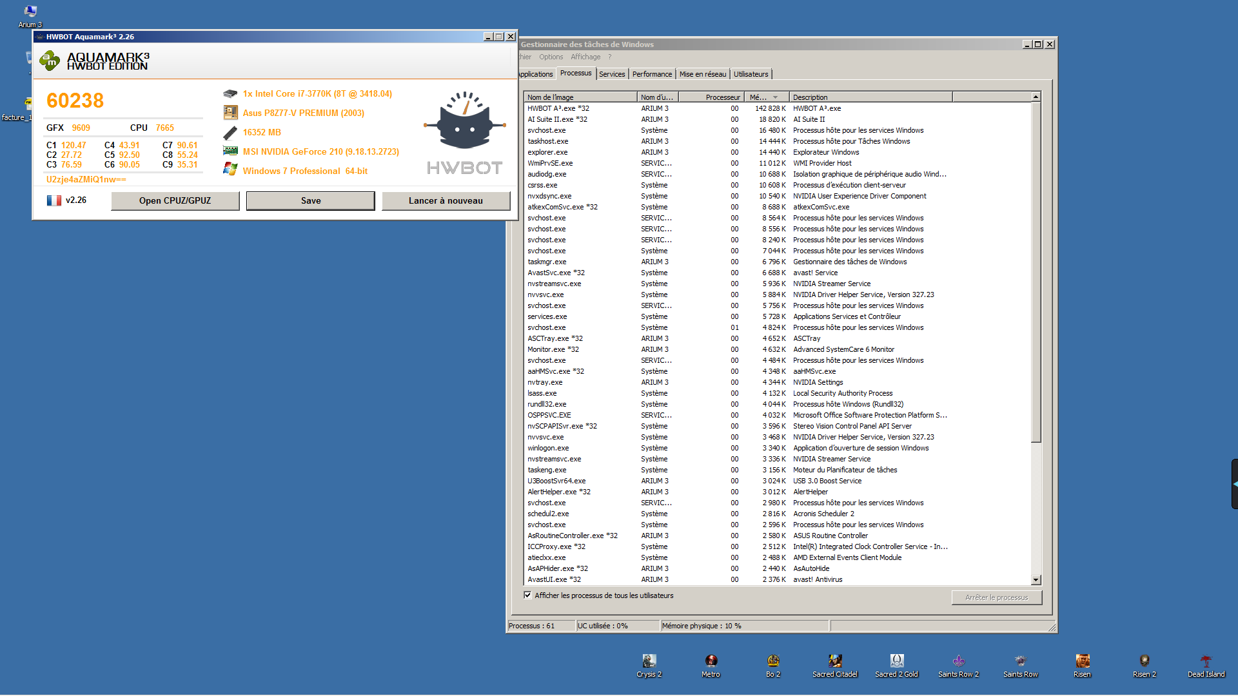1238x696 pixels.
Task: Select the lsass.exe process row
Action: point(777,393)
